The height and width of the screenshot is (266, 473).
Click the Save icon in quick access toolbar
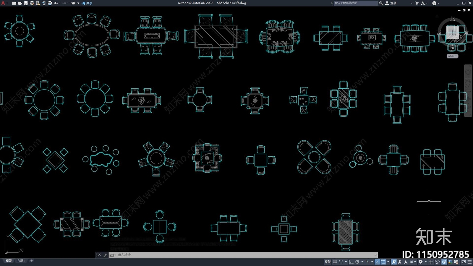coord(26,3)
